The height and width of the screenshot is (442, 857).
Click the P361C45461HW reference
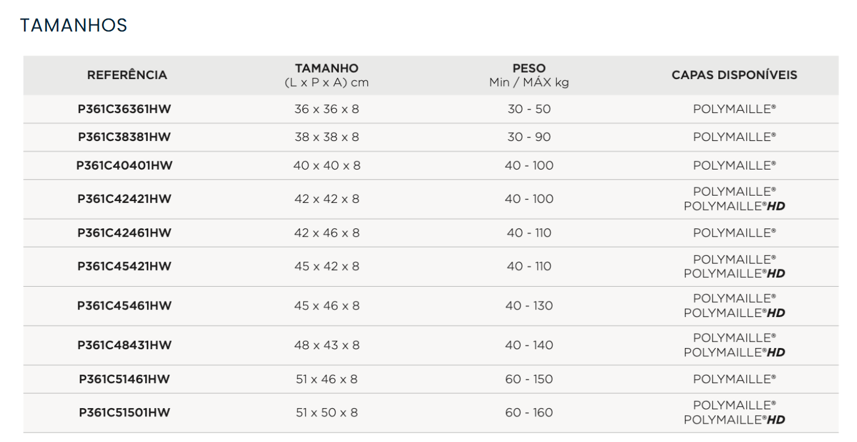124,306
